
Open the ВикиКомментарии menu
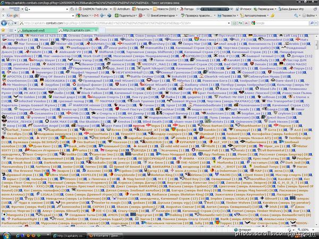[x=162, y=15]
